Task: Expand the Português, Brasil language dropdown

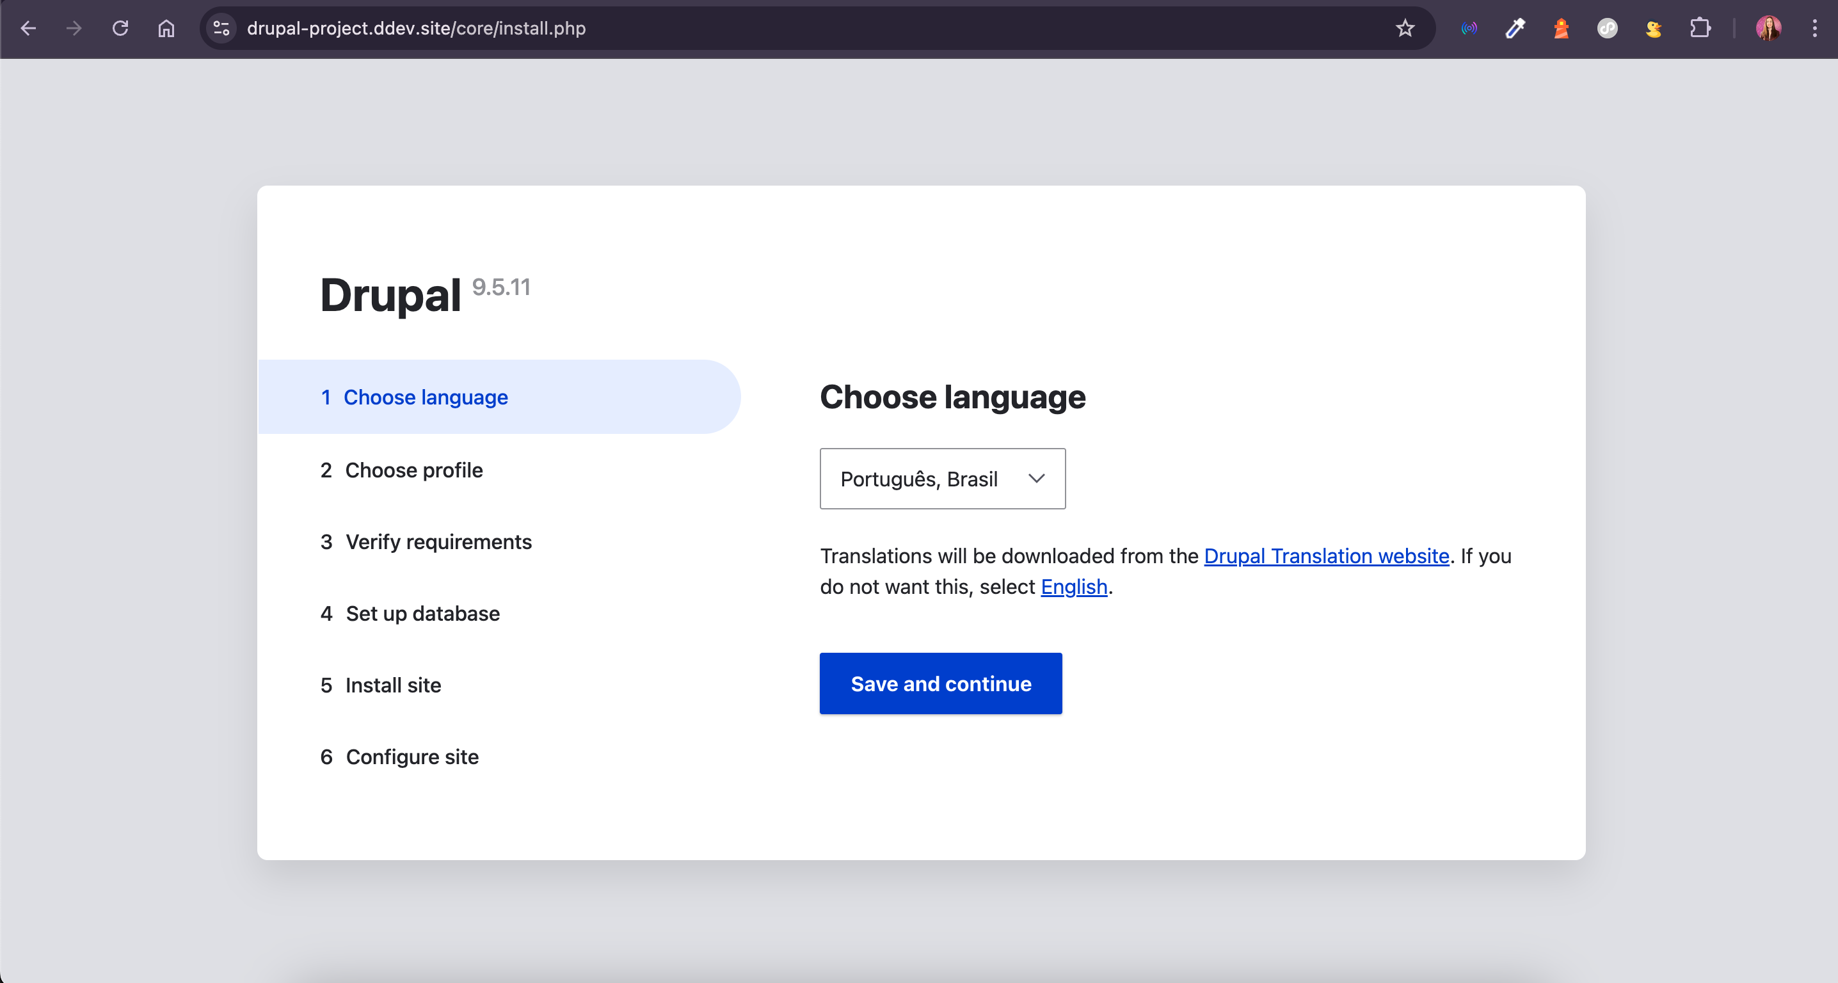Action: pos(920,479)
